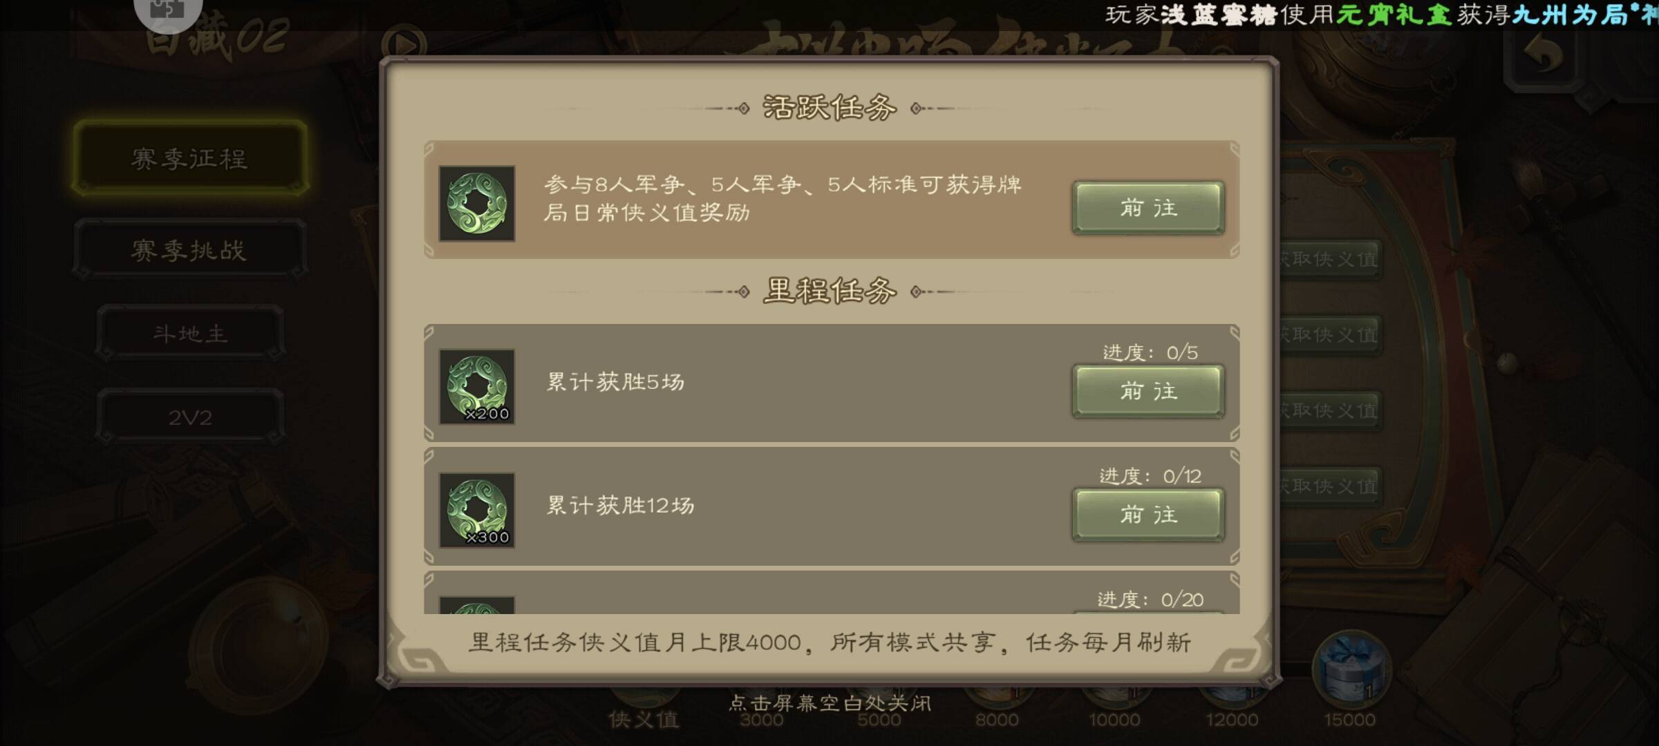Screen dimensions: 1659x746
Task: Click the x200 jade reward icon
Action: pos(477,386)
